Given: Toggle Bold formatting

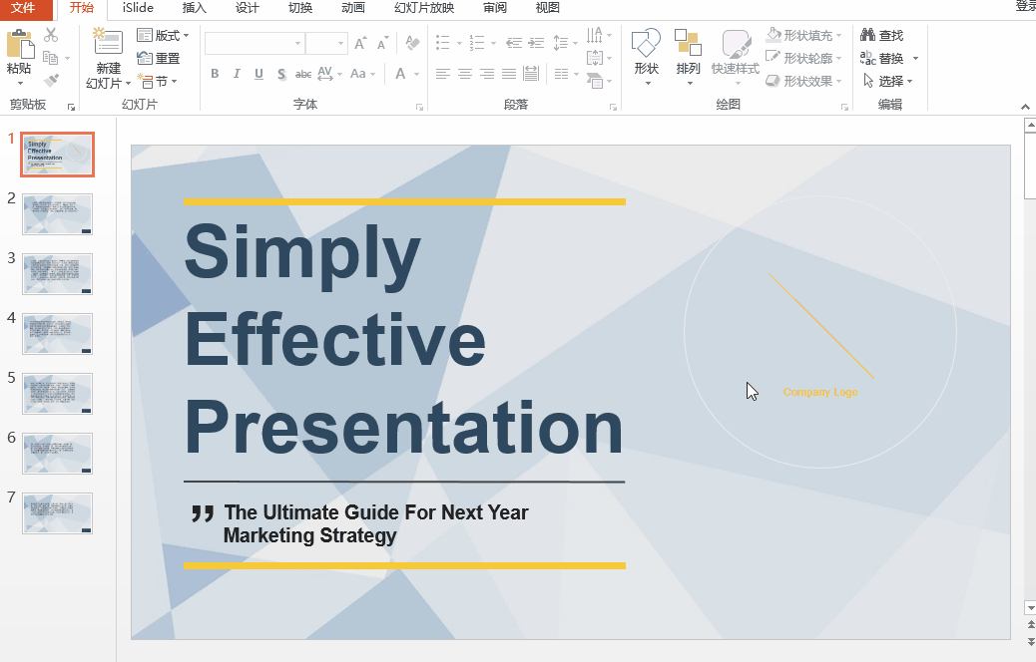Looking at the screenshot, I should (x=215, y=74).
